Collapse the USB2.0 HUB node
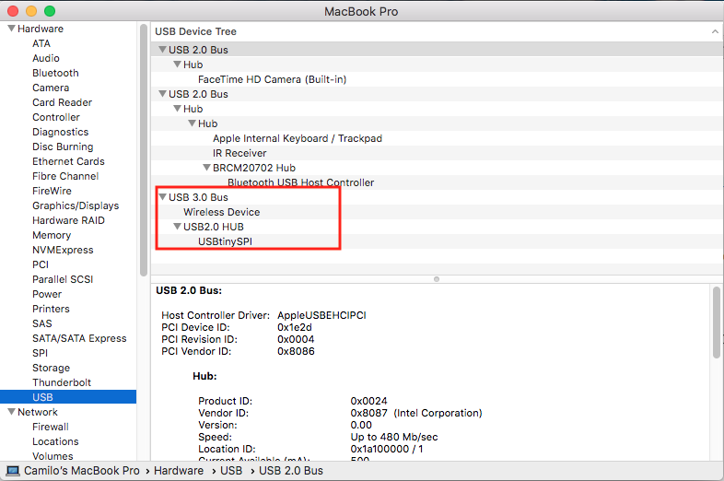Viewport: 724px width, 481px height. click(x=177, y=227)
